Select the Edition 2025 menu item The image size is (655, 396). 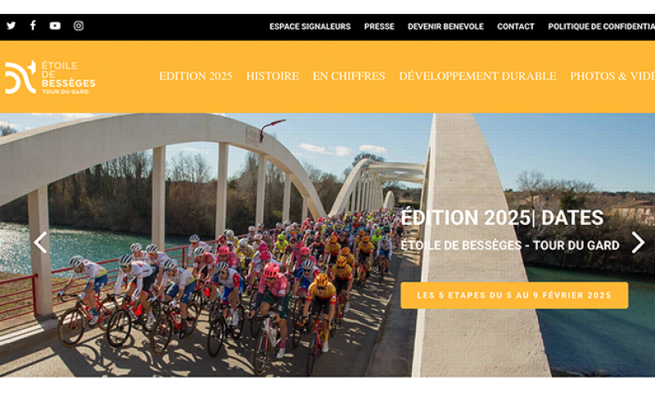point(196,76)
